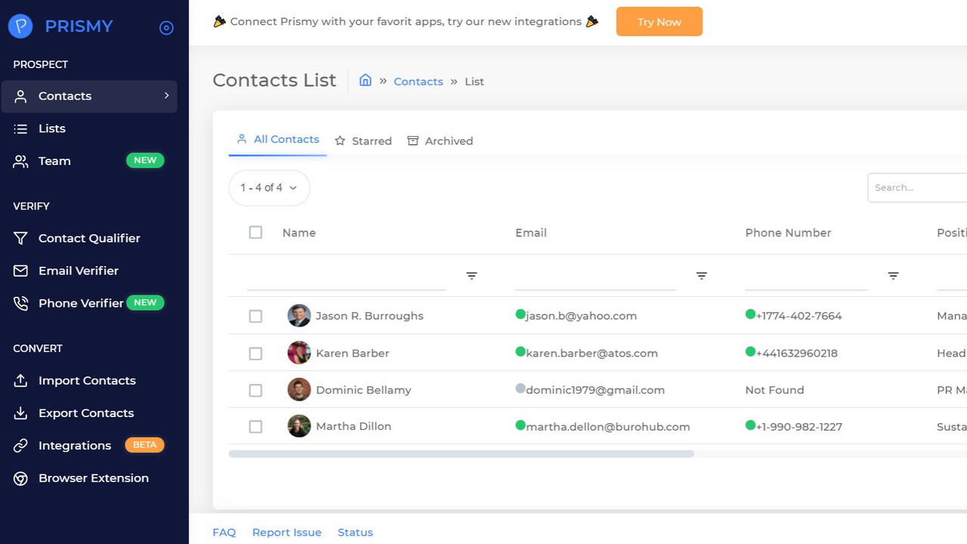The image size is (967, 544).
Task: Check the box next to Dominic Bellamy
Action: pos(256,391)
